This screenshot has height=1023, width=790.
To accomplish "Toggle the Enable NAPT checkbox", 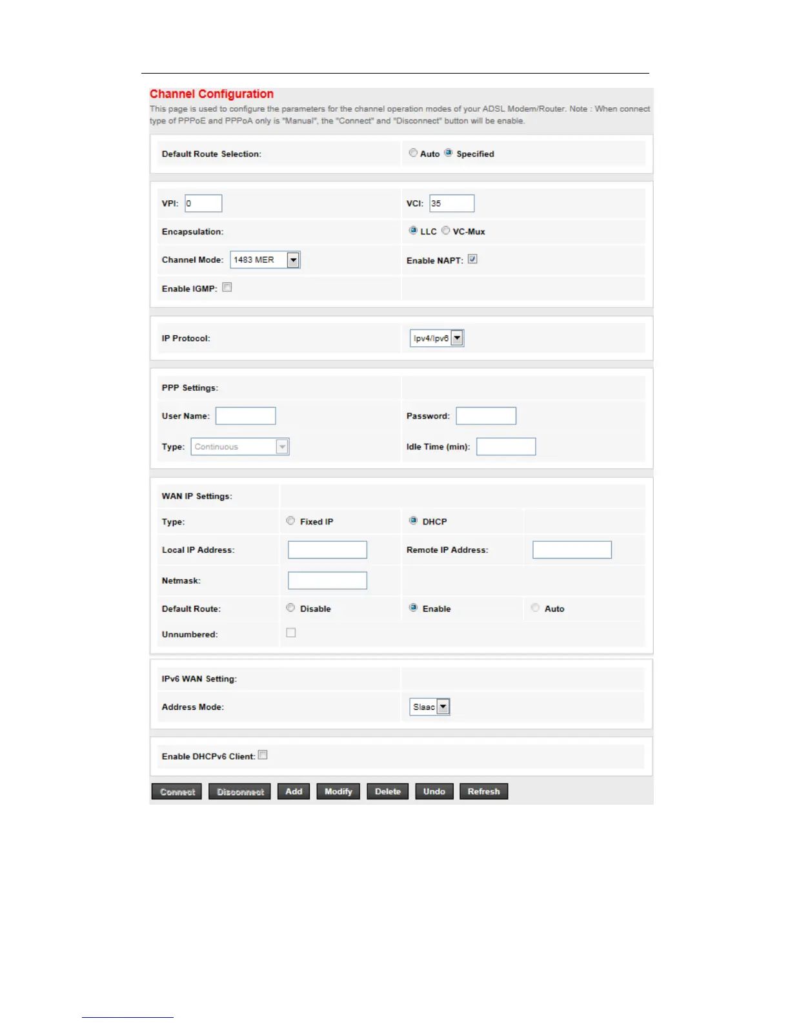I will click(x=472, y=259).
